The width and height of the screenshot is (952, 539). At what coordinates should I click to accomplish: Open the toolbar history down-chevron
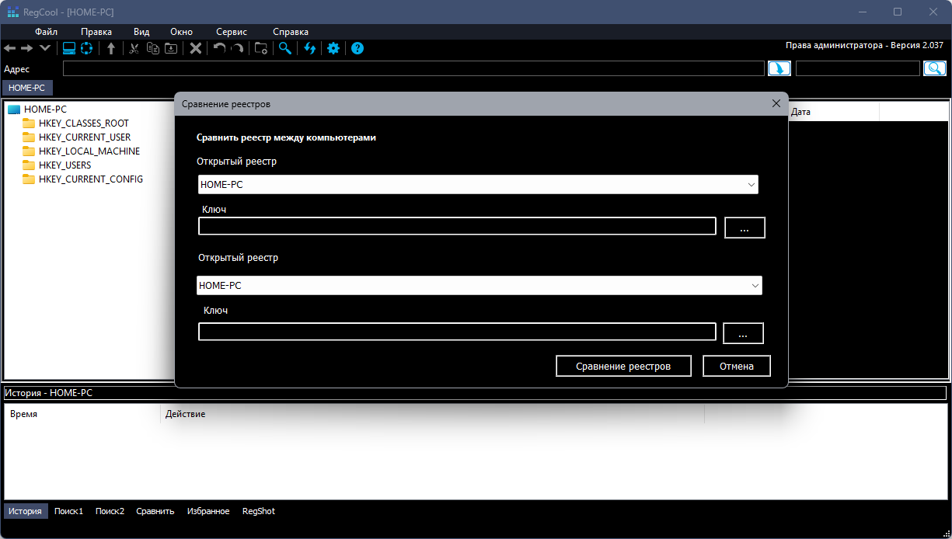(x=45, y=48)
